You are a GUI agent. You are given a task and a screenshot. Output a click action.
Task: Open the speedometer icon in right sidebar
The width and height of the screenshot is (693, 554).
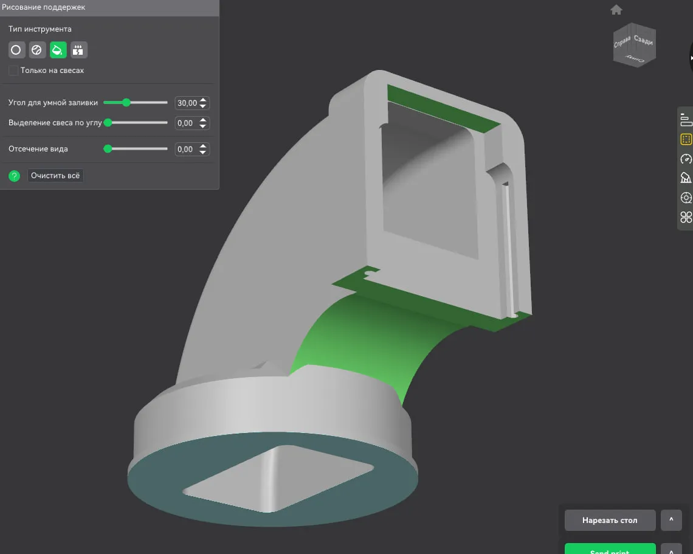point(686,159)
